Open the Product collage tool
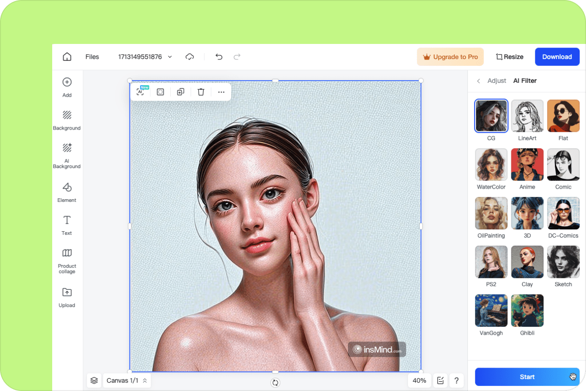Image resolution: width=586 pixels, height=391 pixels. click(67, 261)
